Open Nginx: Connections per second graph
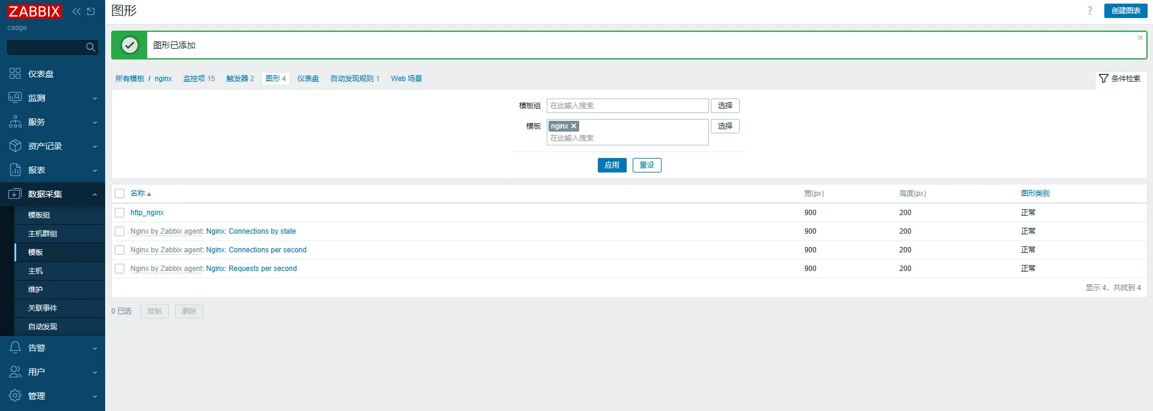Image resolution: width=1153 pixels, height=411 pixels. tap(257, 250)
